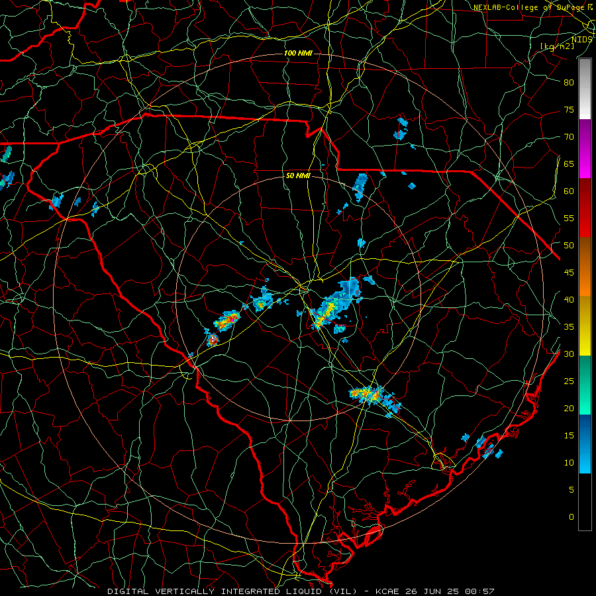Click the 30 value on the color scale
This screenshot has width=596, height=596.
click(569, 354)
